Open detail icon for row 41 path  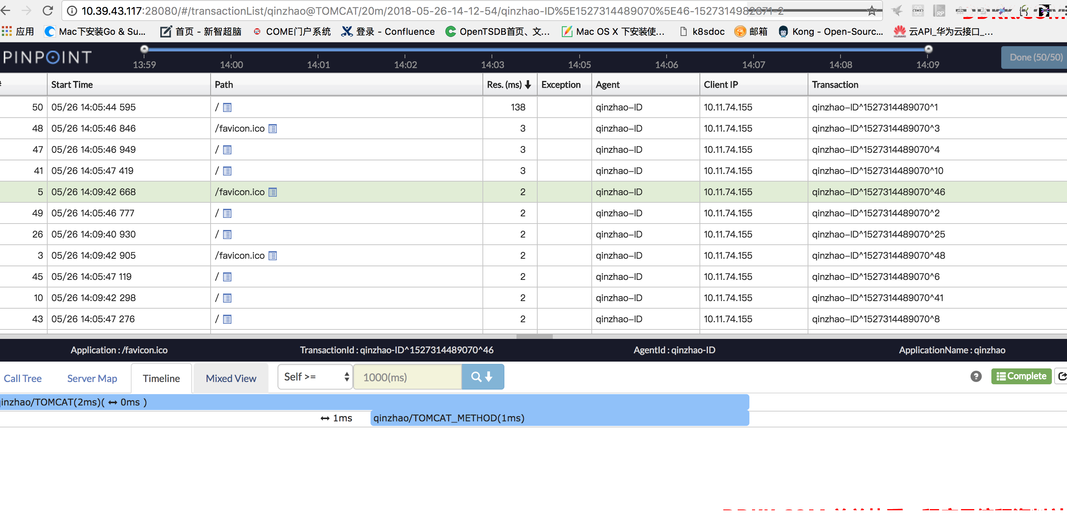(x=227, y=171)
